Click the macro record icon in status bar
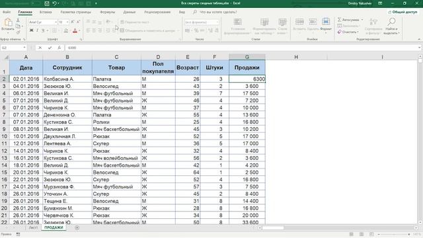The height and width of the screenshot is (238, 423). pos(18,235)
